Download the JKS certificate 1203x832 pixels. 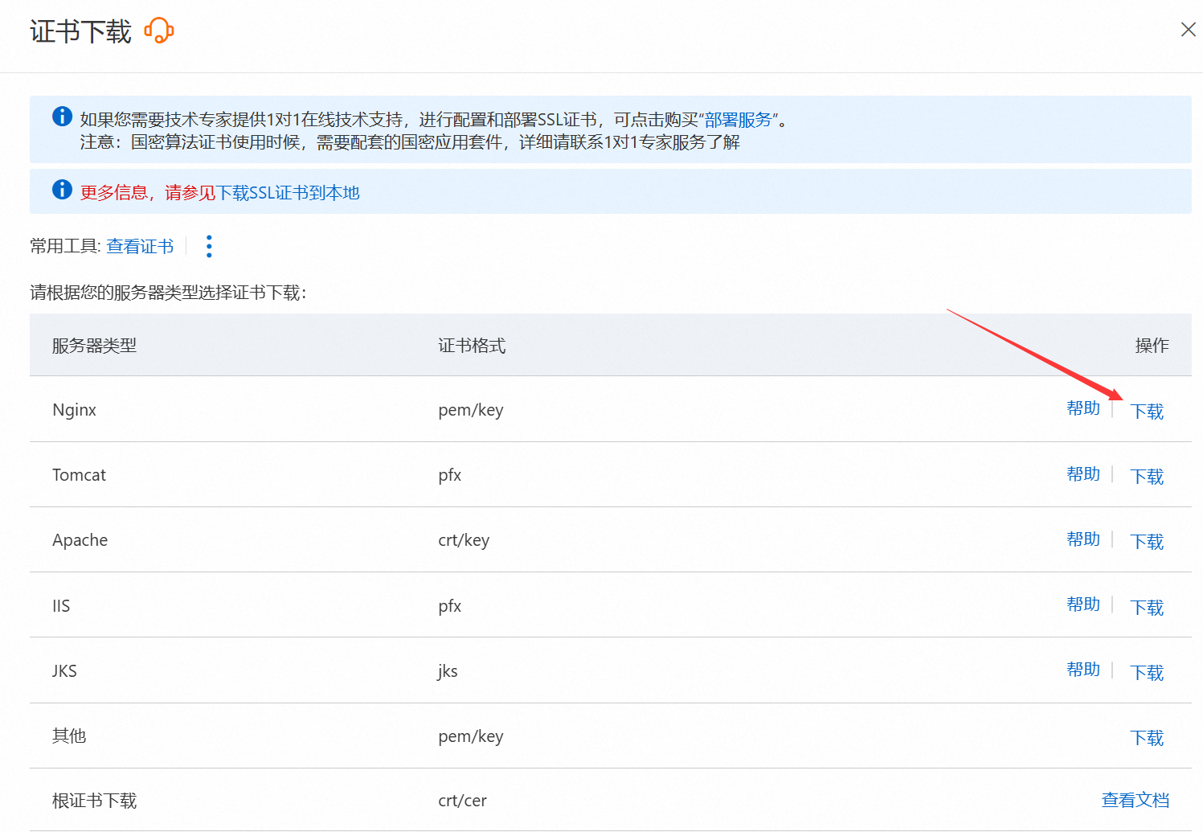point(1146,673)
